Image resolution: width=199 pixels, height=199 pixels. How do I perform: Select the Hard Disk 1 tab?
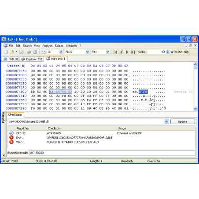(56, 59)
